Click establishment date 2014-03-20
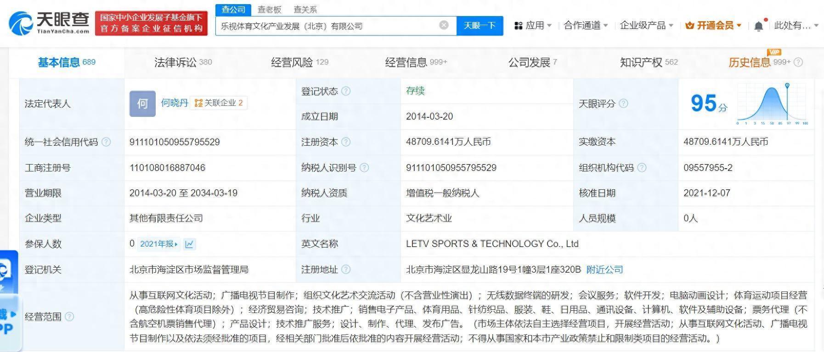824x352 pixels. click(x=429, y=116)
